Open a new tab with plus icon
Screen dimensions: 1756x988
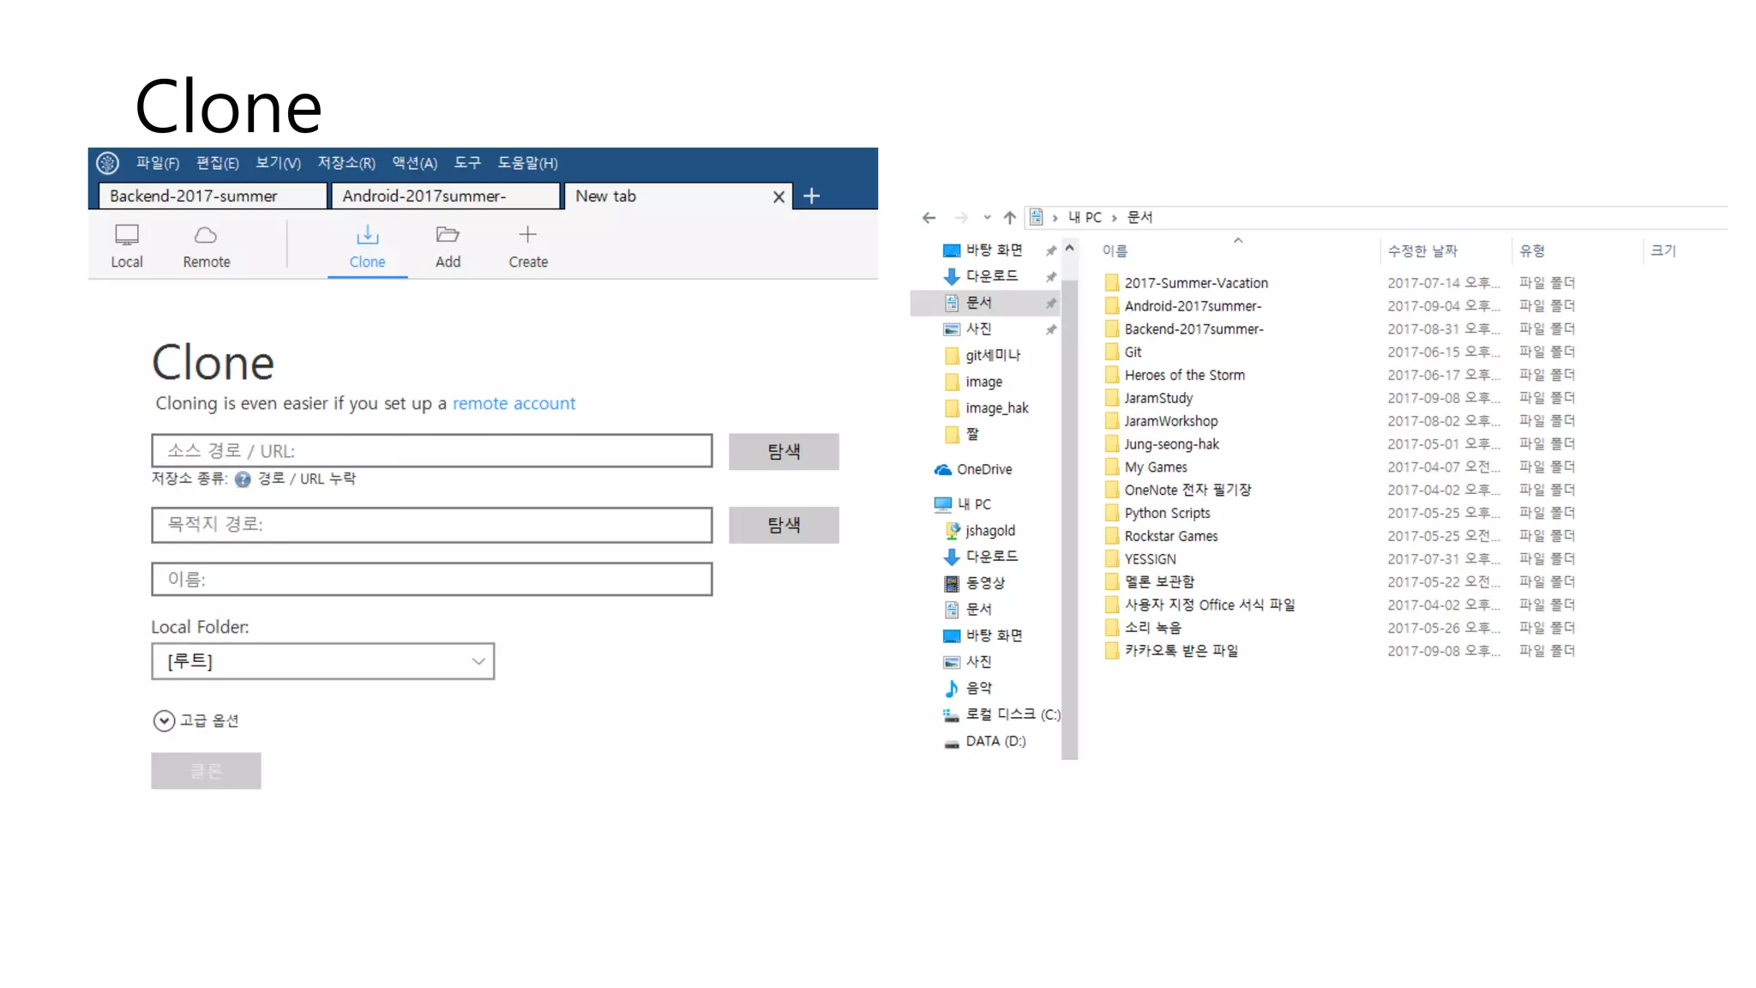(x=811, y=196)
